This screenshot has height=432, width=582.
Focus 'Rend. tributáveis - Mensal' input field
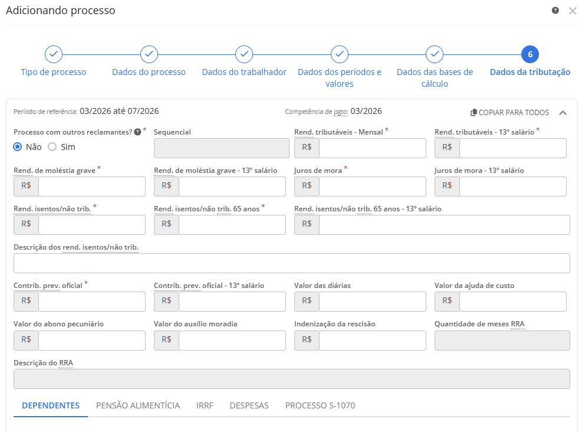(372, 149)
